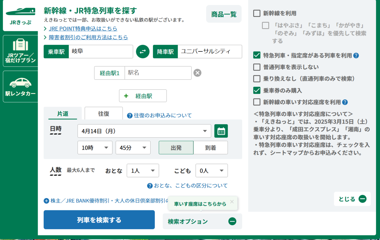Check 乗り換えなし（直通列車のみで検索）
This screenshot has width=380, height=240.
[x=257, y=79]
